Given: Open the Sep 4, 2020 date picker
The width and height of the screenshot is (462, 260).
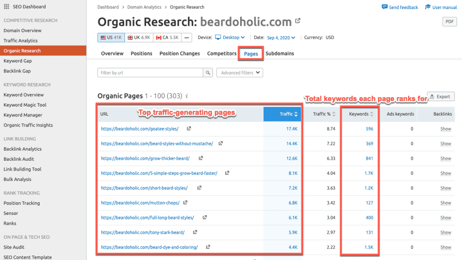Looking at the screenshot, I should 281,37.
